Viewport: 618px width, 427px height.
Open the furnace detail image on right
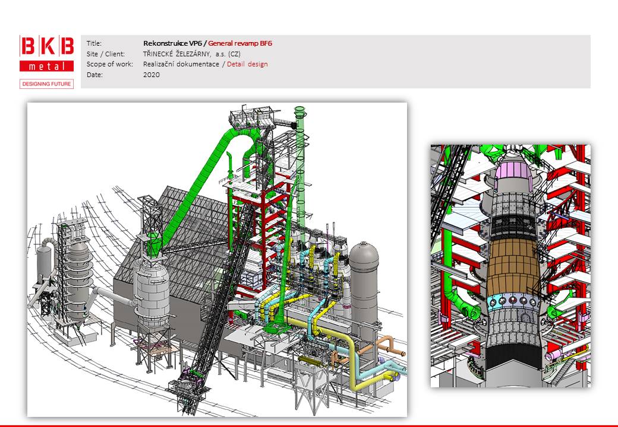point(510,266)
